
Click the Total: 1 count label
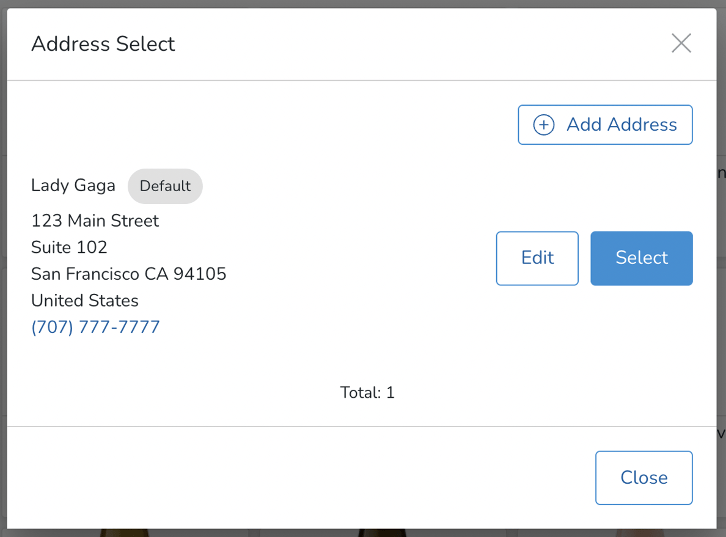(x=367, y=393)
